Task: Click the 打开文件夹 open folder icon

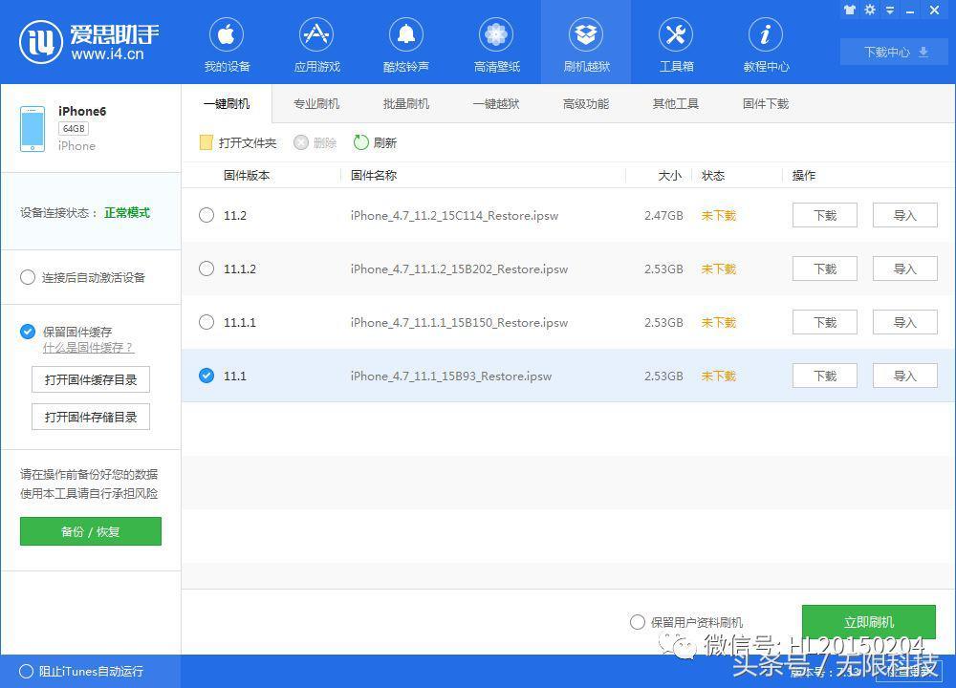Action: [206, 142]
